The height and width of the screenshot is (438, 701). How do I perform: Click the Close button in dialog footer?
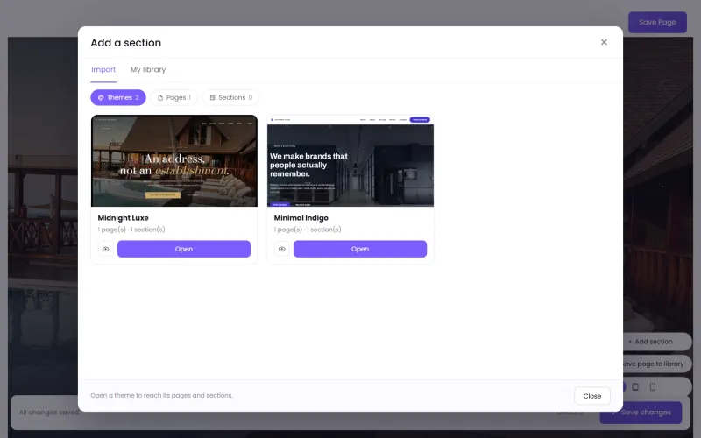(x=592, y=396)
